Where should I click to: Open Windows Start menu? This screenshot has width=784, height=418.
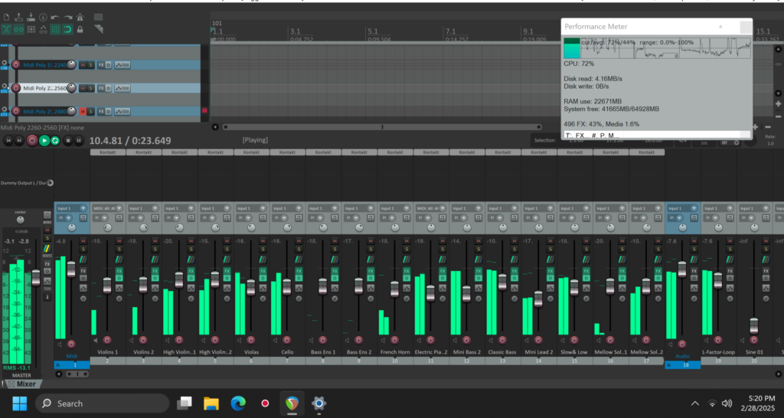click(x=19, y=403)
